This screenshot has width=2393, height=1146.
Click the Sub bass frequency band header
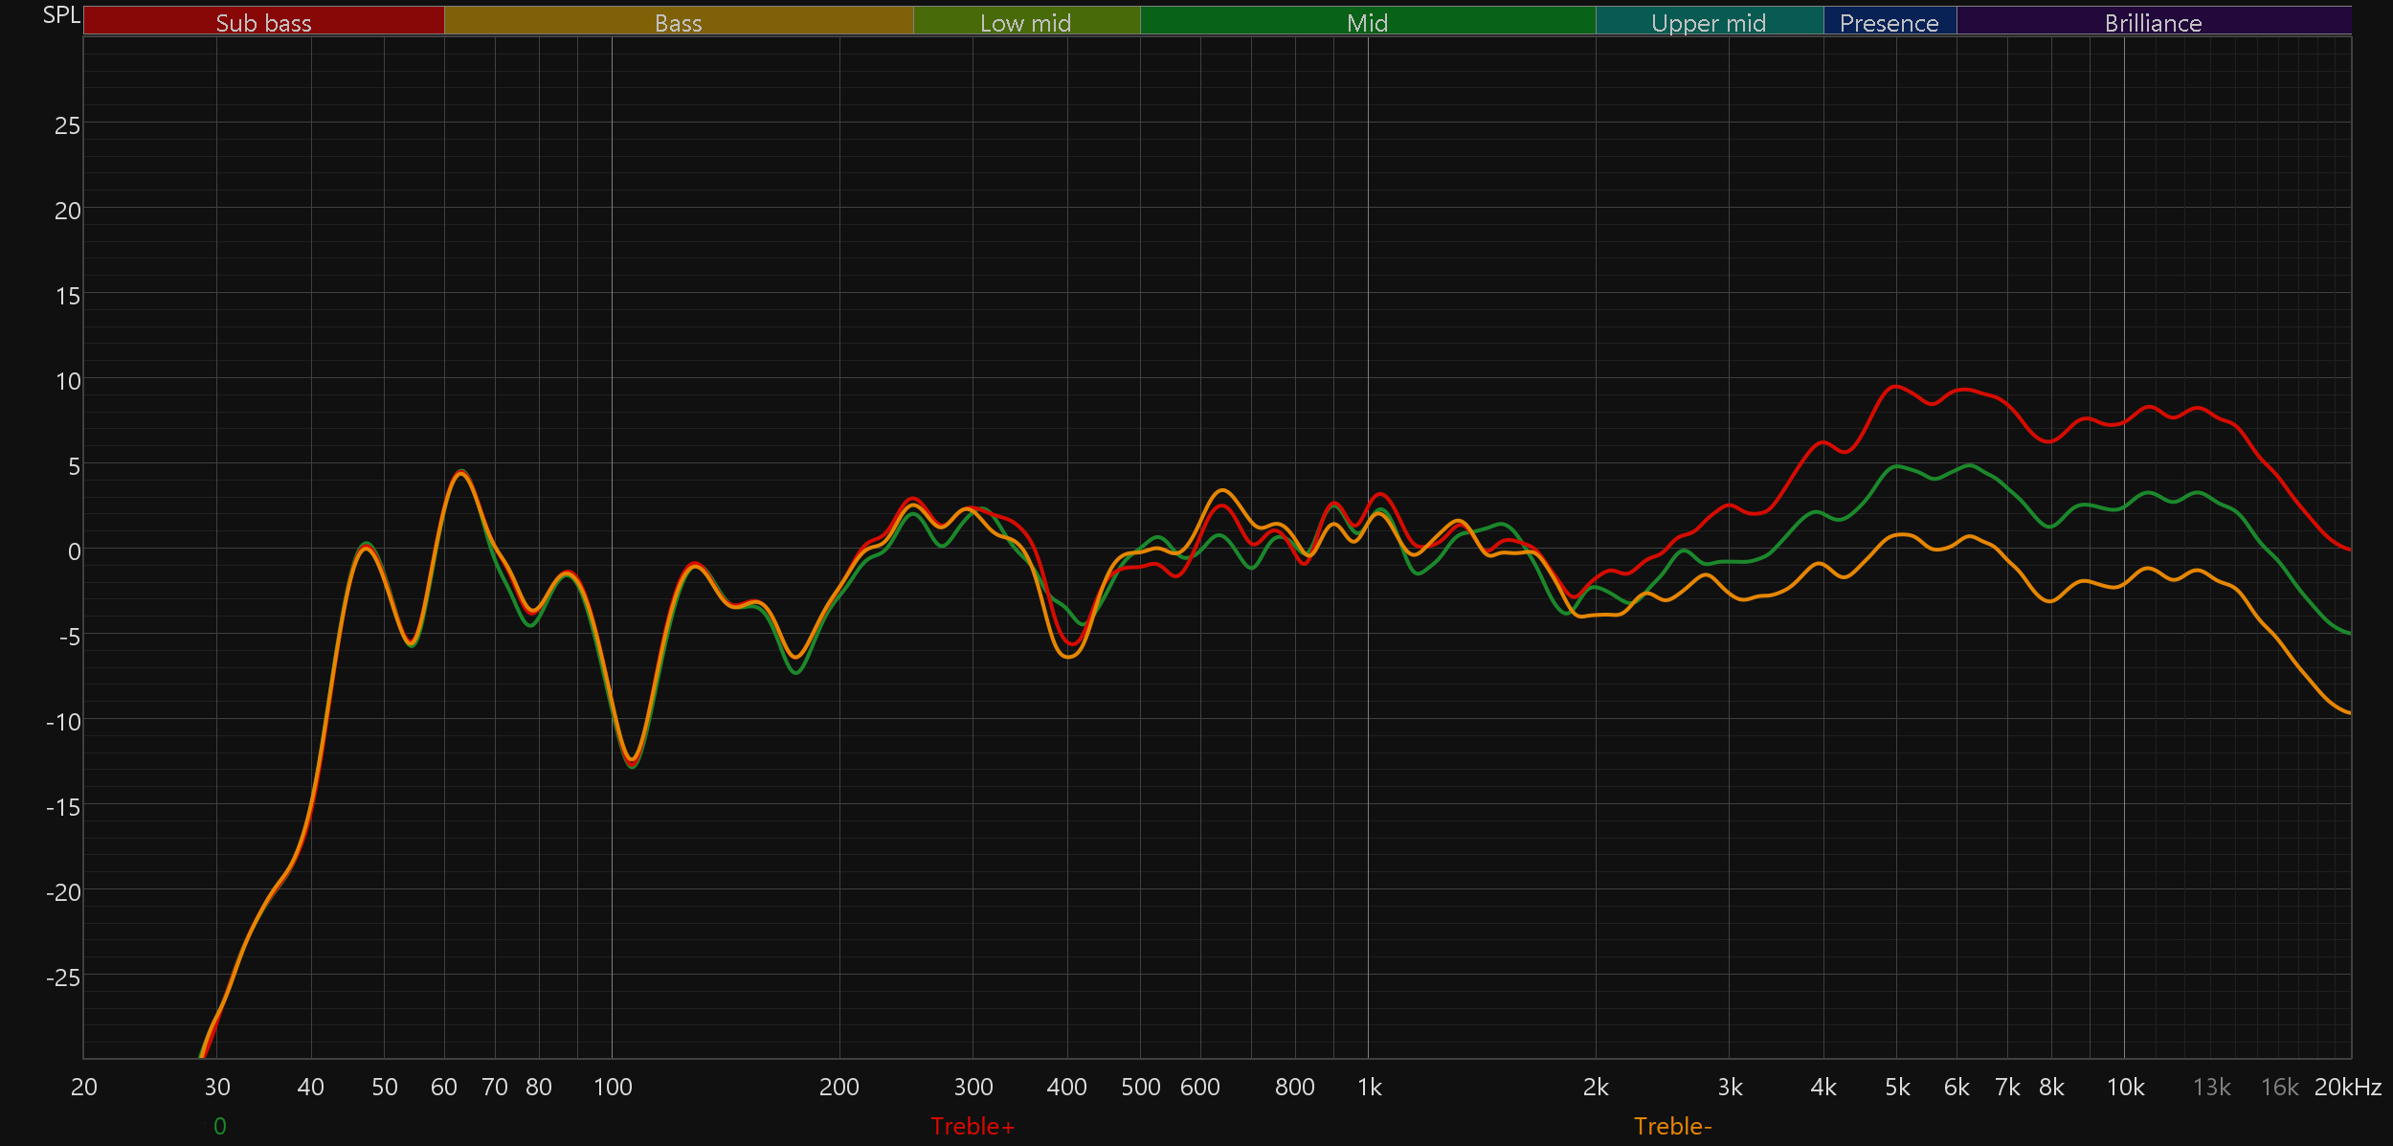click(264, 21)
